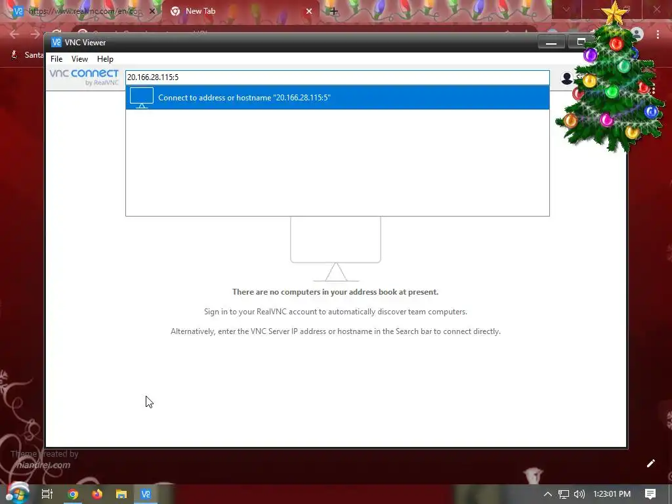Show hidden system tray icons
Viewport: 672px width, 504px height.
[x=547, y=494]
